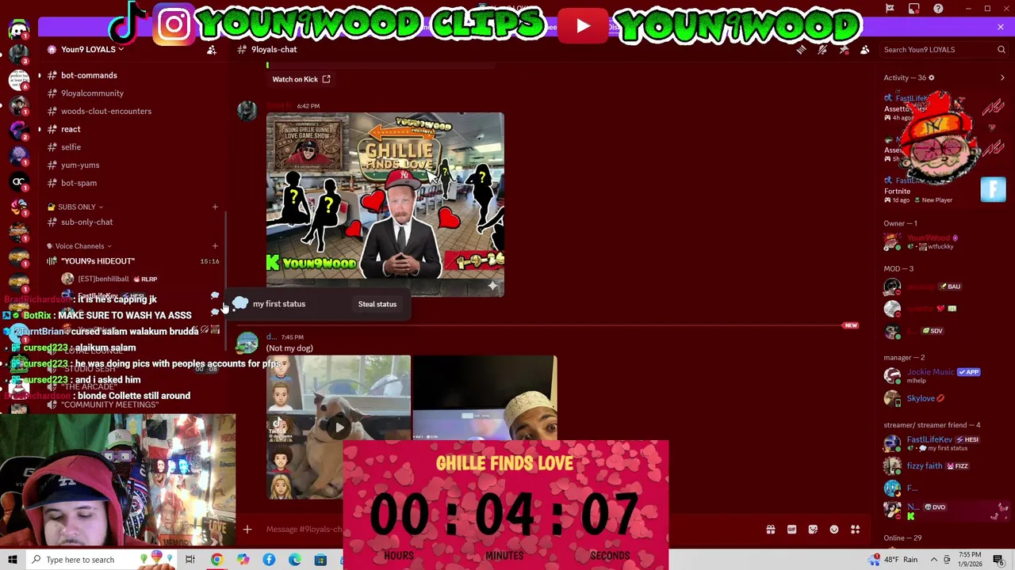The height and width of the screenshot is (570, 1015).
Task: Open the QC server icon in the server list
Action: [x=18, y=181]
